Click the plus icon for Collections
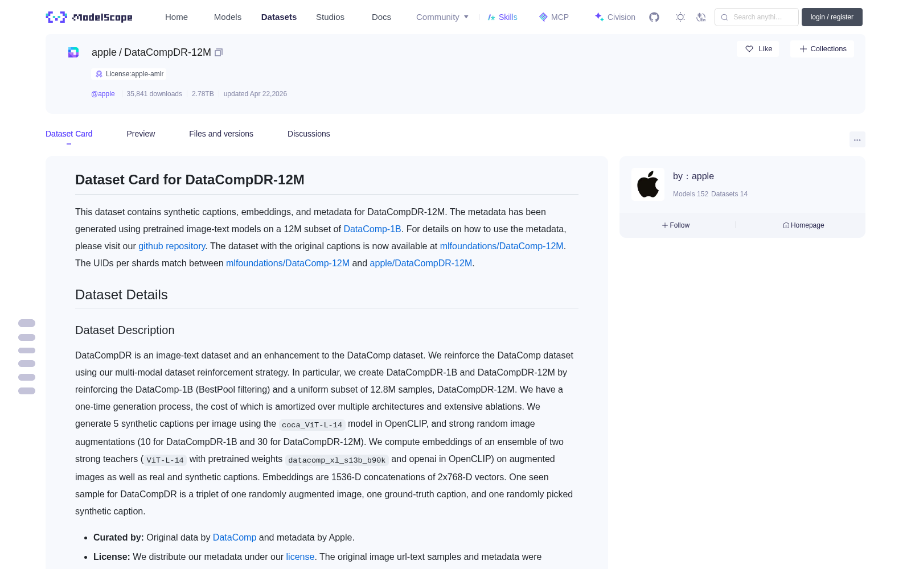 point(803,49)
